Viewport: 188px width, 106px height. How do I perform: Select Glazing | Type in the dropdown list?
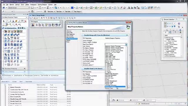(x=109, y=62)
